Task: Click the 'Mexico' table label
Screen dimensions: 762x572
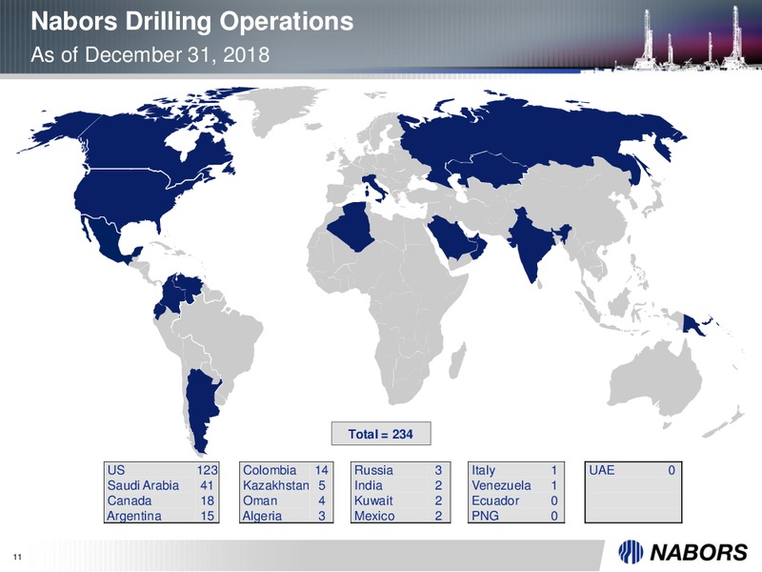Action: pos(374,516)
